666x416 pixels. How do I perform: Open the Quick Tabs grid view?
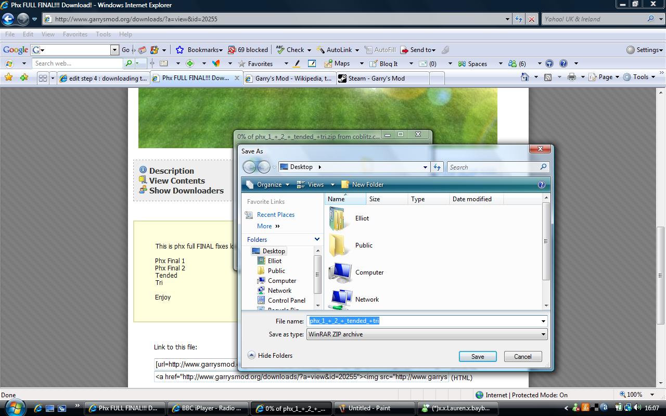43,78
